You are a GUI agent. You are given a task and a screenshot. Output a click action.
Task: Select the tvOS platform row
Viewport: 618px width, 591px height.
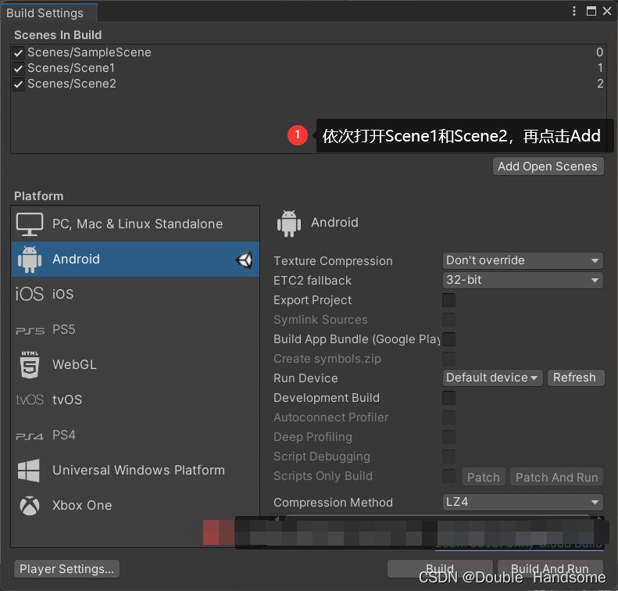(x=135, y=399)
